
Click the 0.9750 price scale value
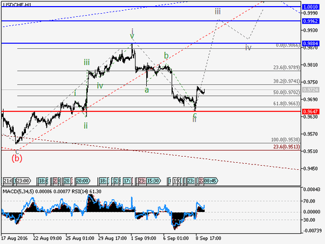pos(311,82)
